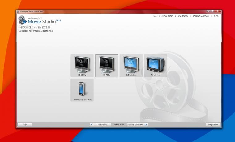Open the FÁJL menu

tap(155, 16)
